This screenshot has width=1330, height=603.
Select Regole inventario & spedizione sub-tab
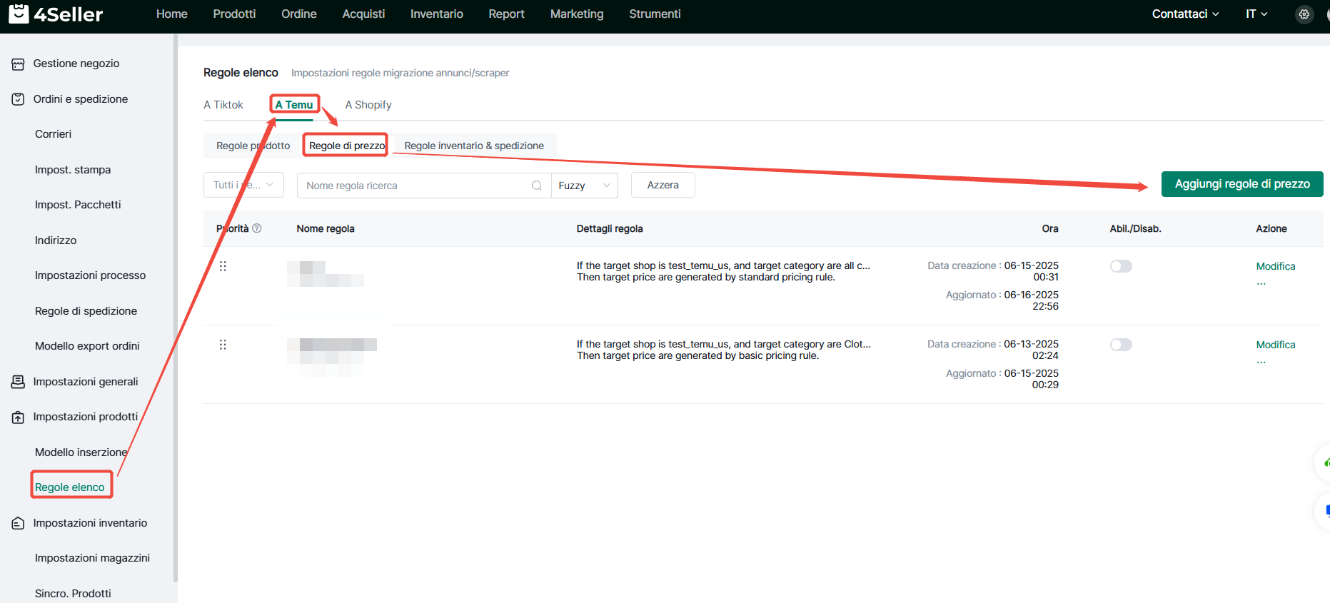(x=474, y=146)
